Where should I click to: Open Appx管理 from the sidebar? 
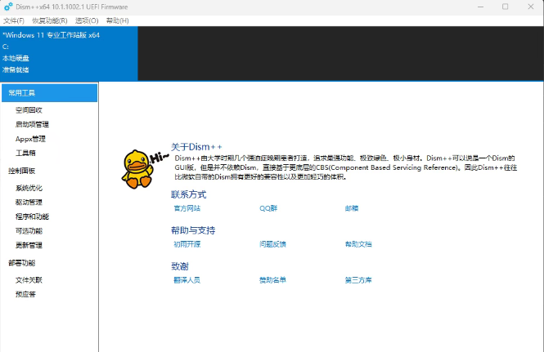tap(30, 139)
